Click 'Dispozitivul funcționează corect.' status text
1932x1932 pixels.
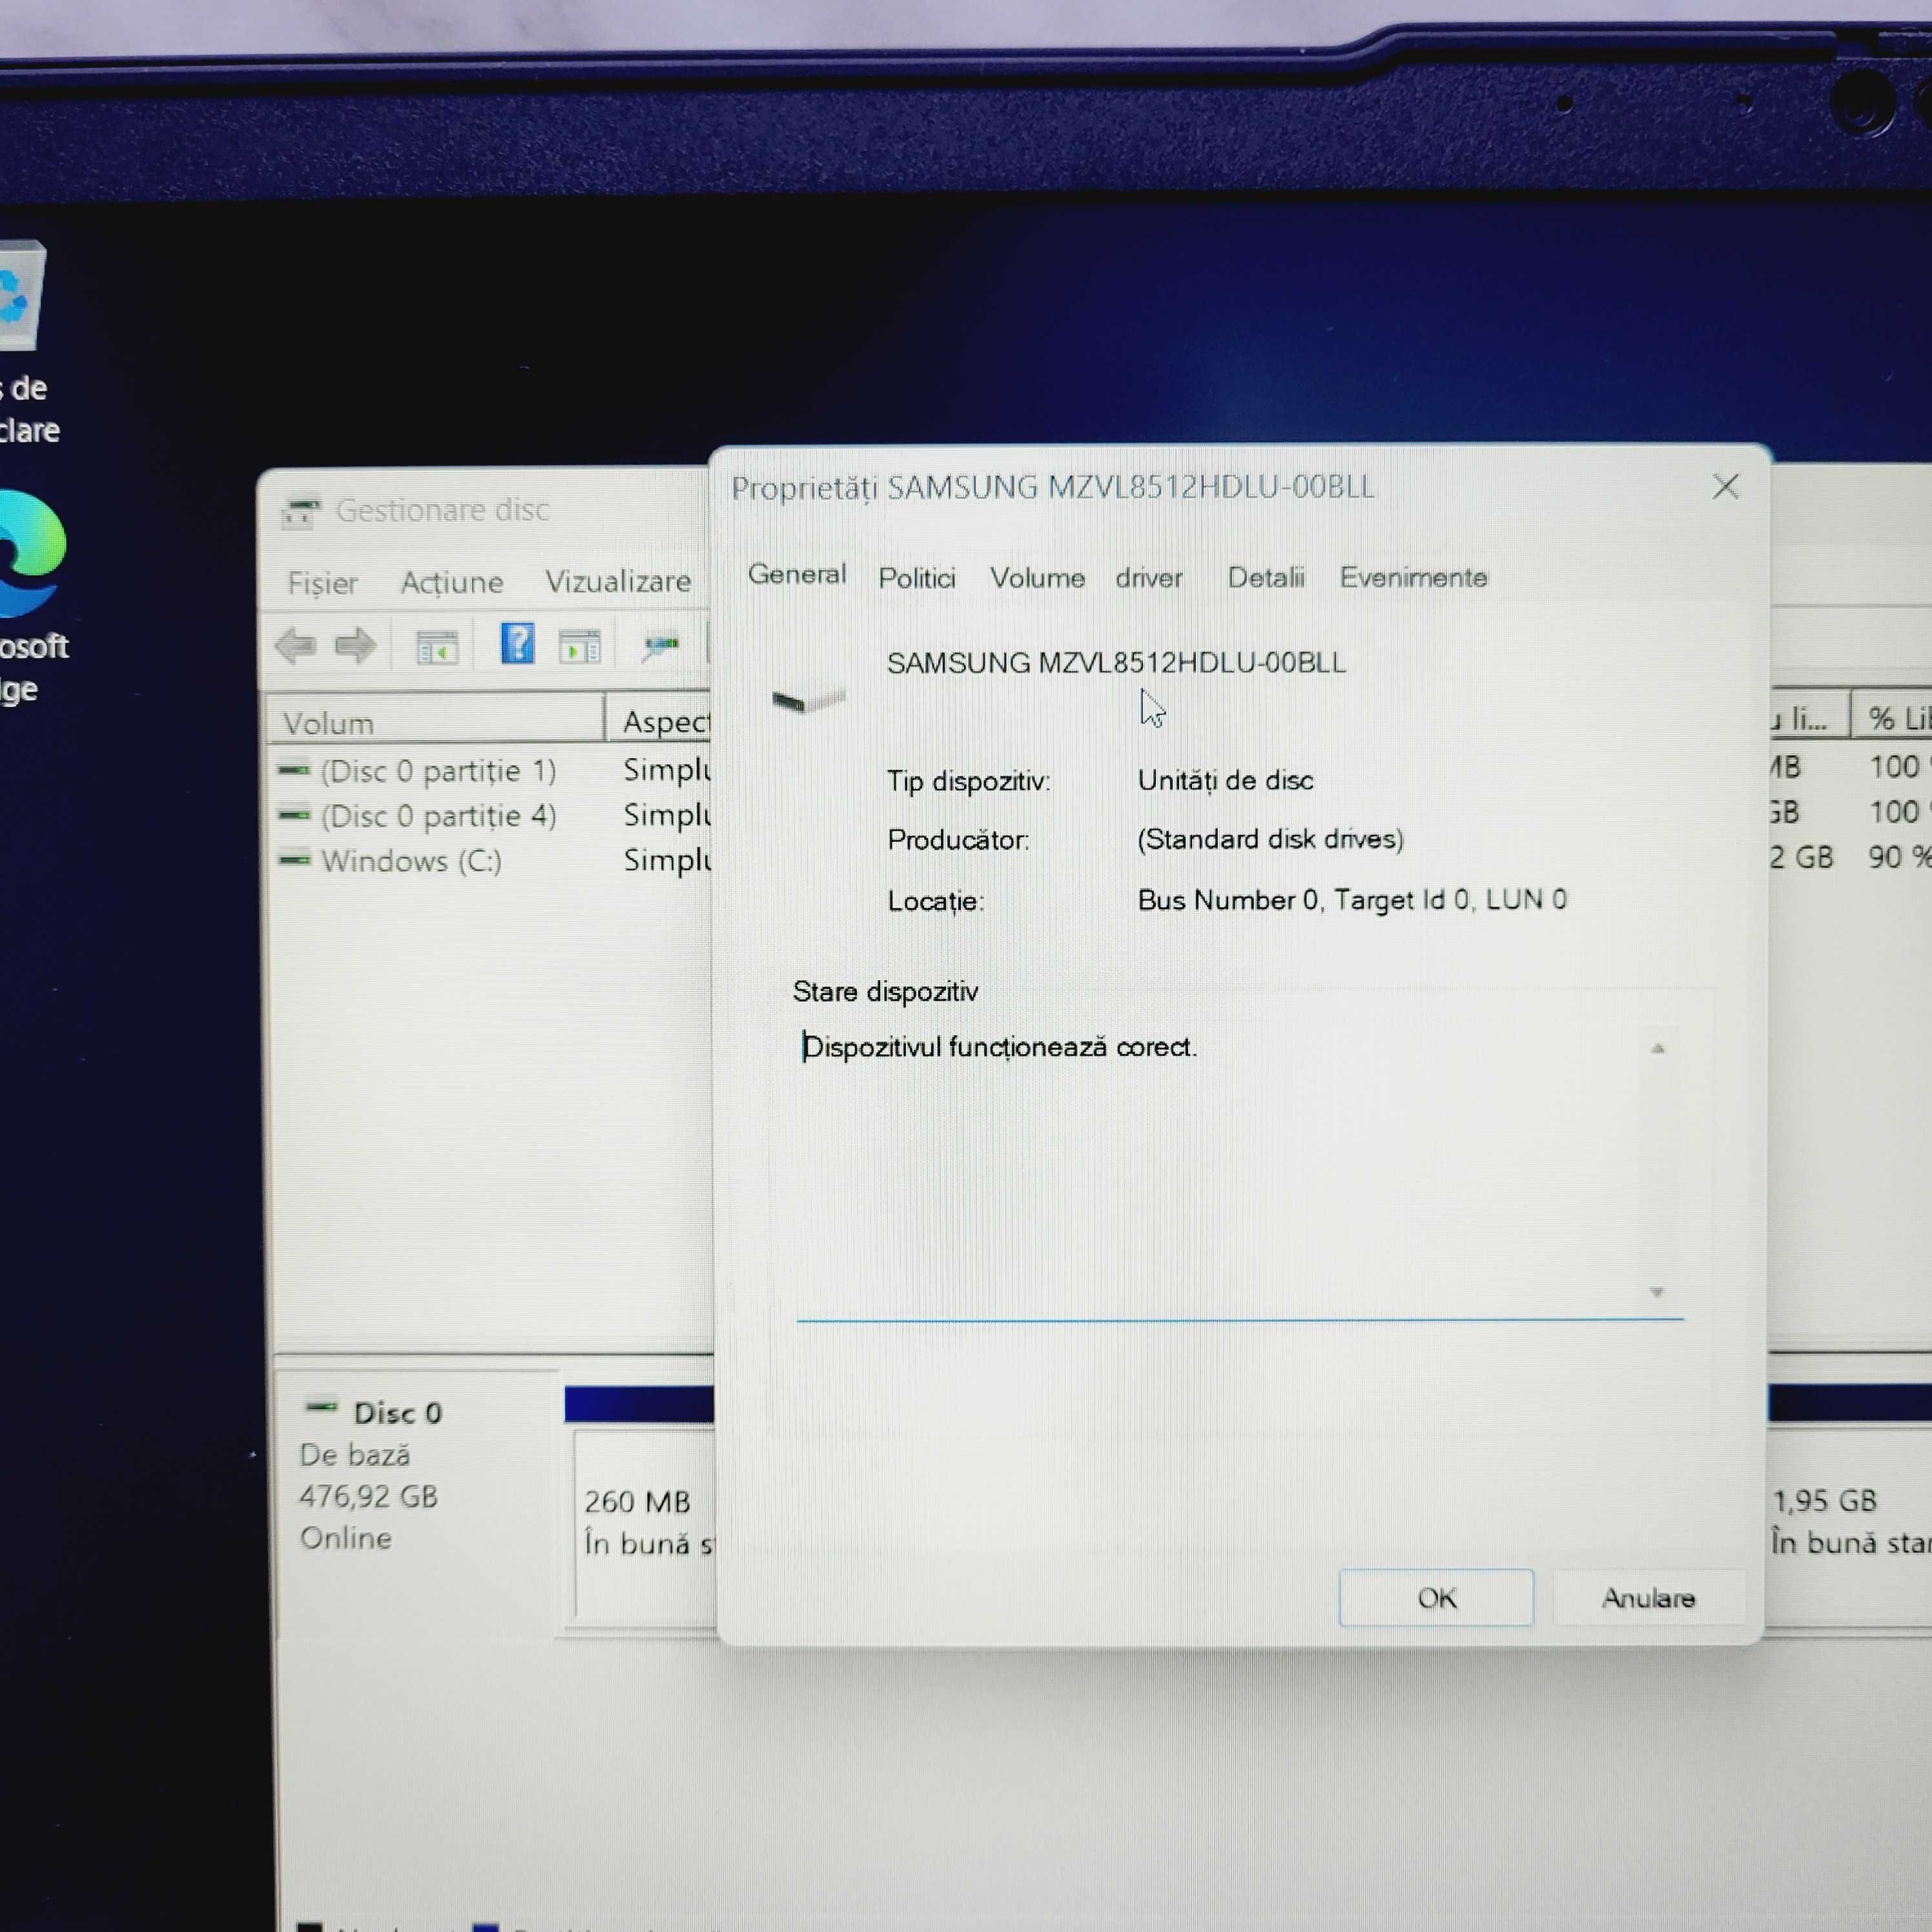click(1000, 1047)
